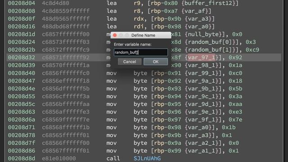The image size is (288, 162).
Task: Click address 00208d0f
Action: point(21,19)
